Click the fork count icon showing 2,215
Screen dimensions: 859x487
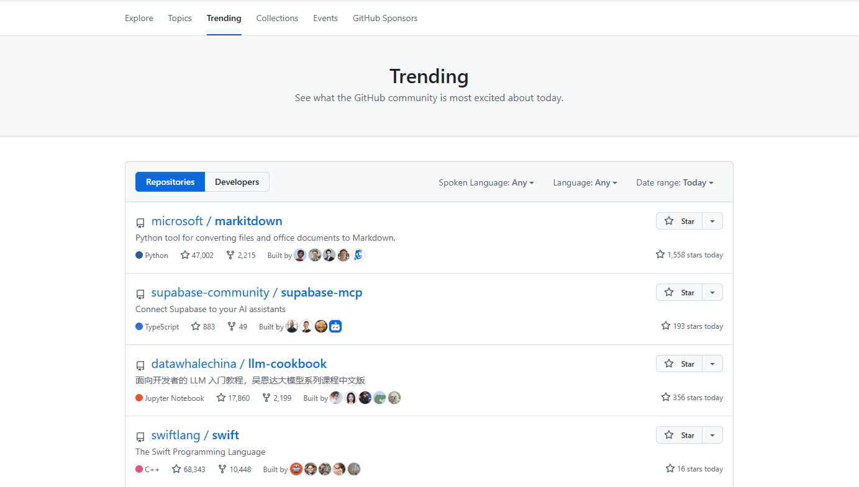pos(229,254)
